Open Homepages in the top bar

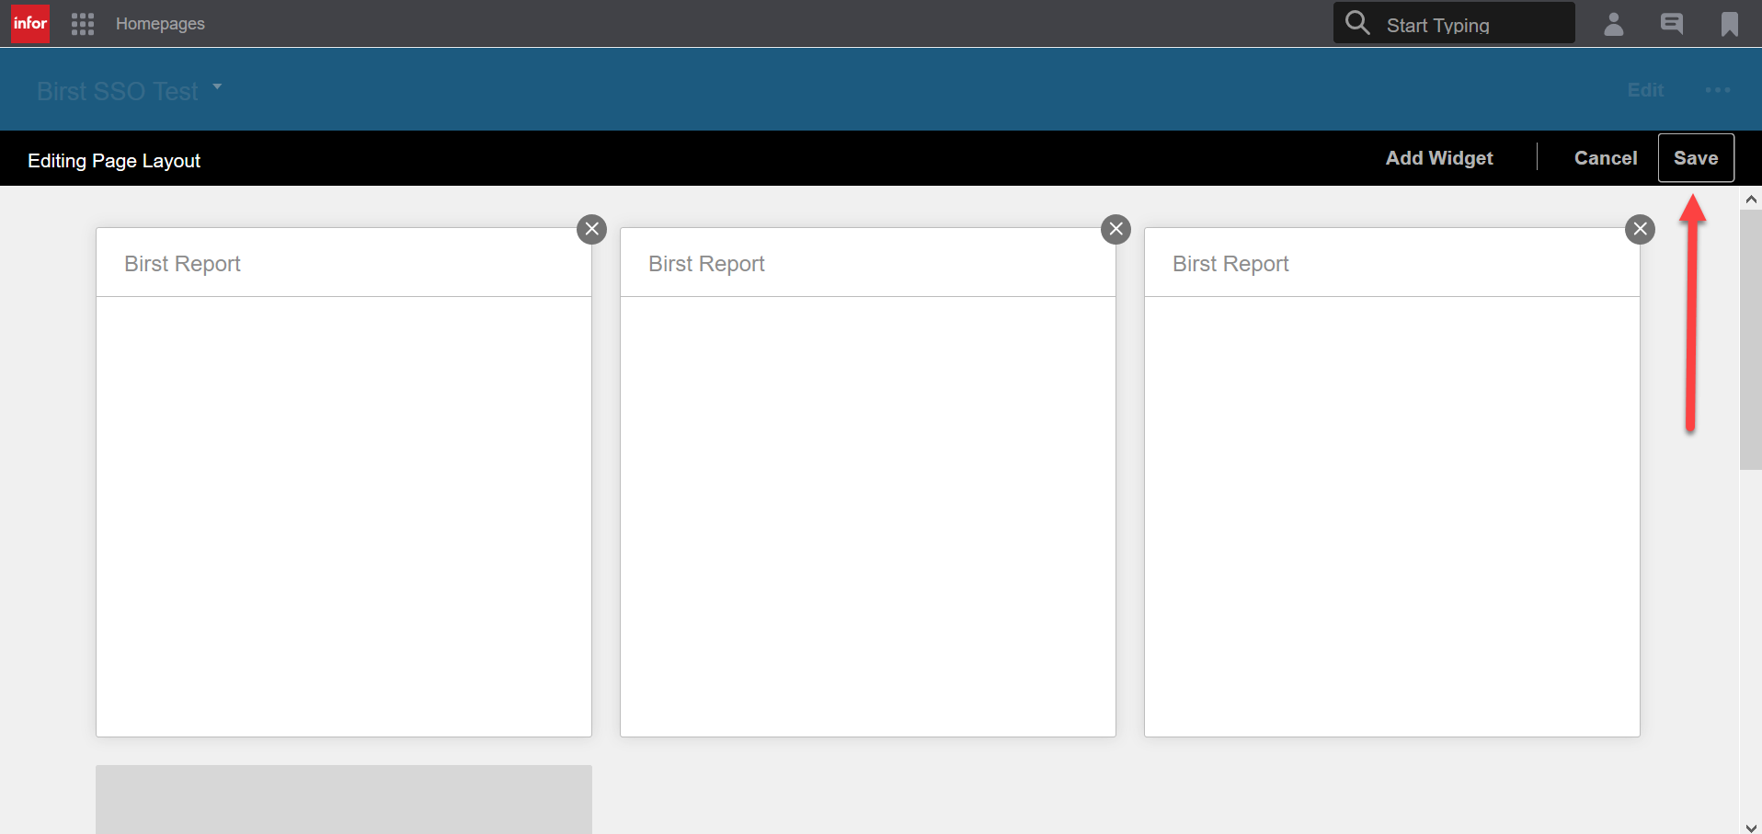(160, 24)
